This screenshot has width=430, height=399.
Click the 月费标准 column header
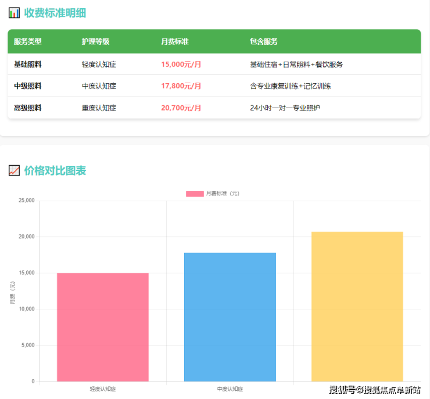pos(175,42)
